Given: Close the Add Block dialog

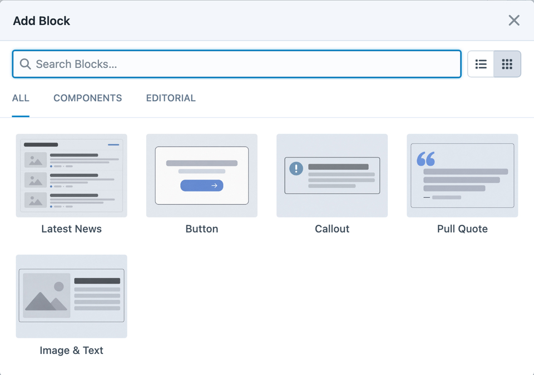Looking at the screenshot, I should click(x=514, y=21).
